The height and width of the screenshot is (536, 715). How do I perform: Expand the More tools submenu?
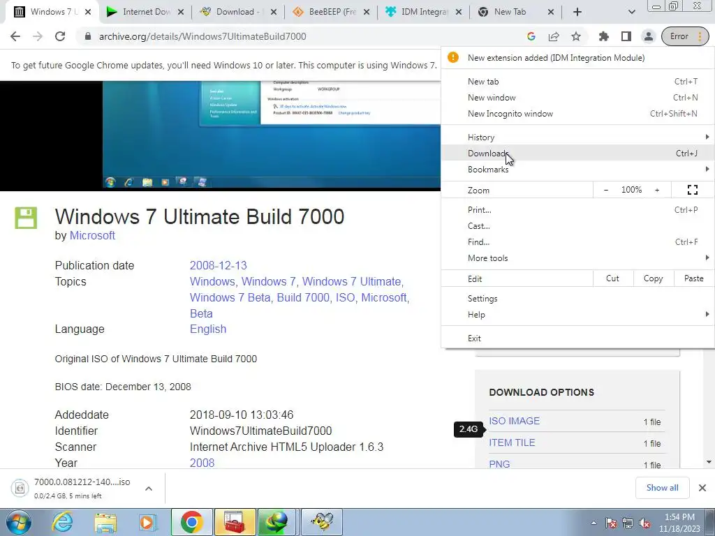577,258
